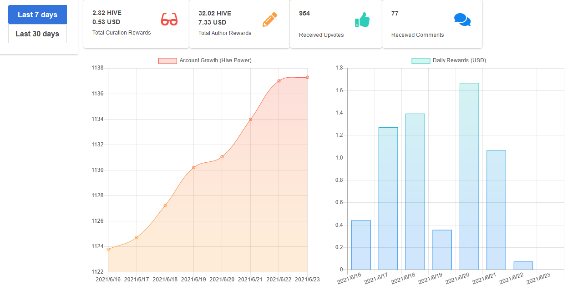The height and width of the screenshot is (300, 578).
Task: Click the 2021/6/19 growth data point
Action: 193,168
